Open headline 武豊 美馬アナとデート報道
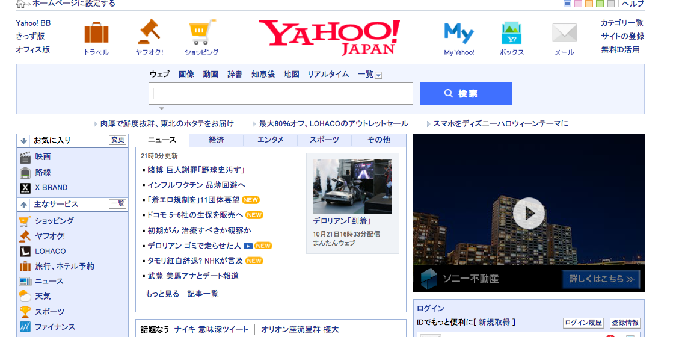The height and width of the screenshot is (337, 673). (193, 276)
